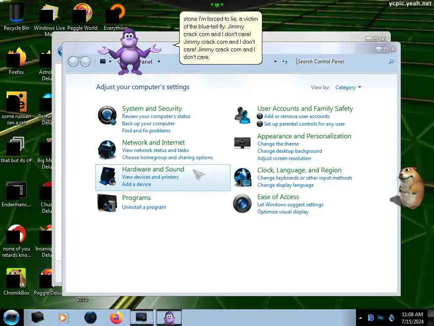Screen dimensions: 434x326
Task: Click the Start orb button
Action: pyautogui.click(x=11, y=318)
